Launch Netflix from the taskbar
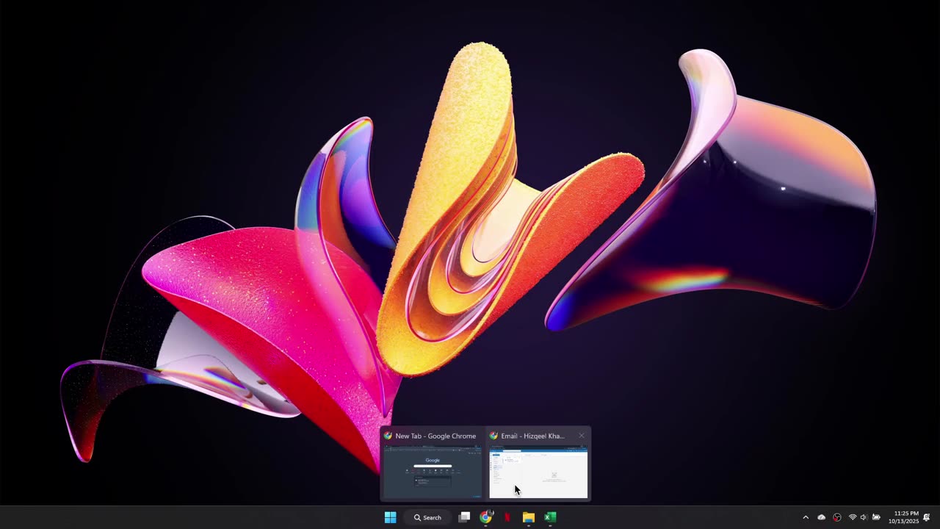This screenshot has width=940, height=529. click(x=507, y=517)
